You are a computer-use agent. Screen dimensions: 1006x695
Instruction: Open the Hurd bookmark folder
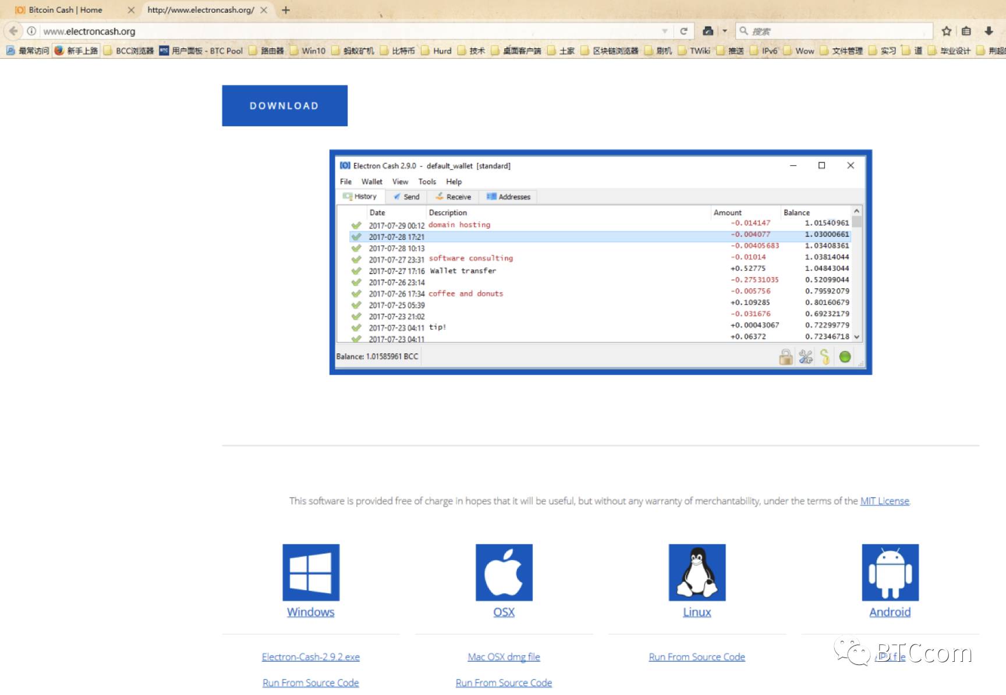click(436, 51)
